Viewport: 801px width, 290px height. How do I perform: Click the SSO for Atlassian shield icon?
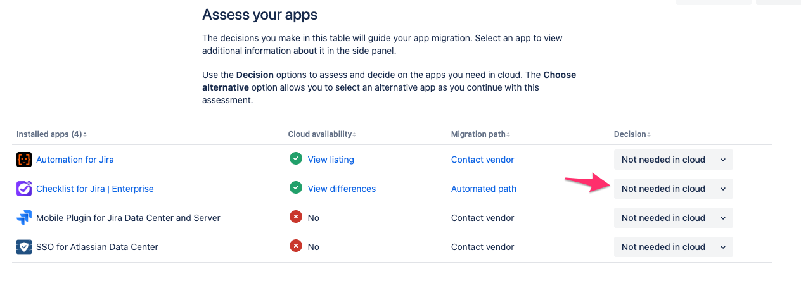click(x=24, y=247)
